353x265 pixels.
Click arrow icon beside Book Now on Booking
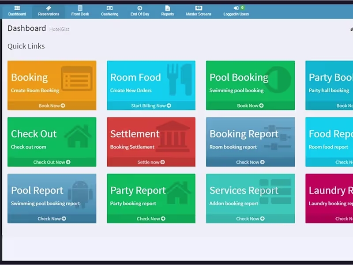point(63,106)
